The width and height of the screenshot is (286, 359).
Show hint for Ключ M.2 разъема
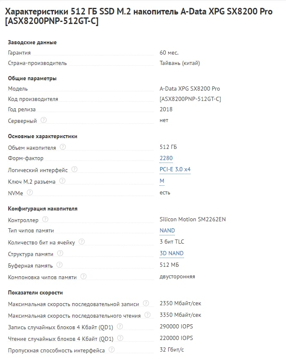tap(62, 181)
